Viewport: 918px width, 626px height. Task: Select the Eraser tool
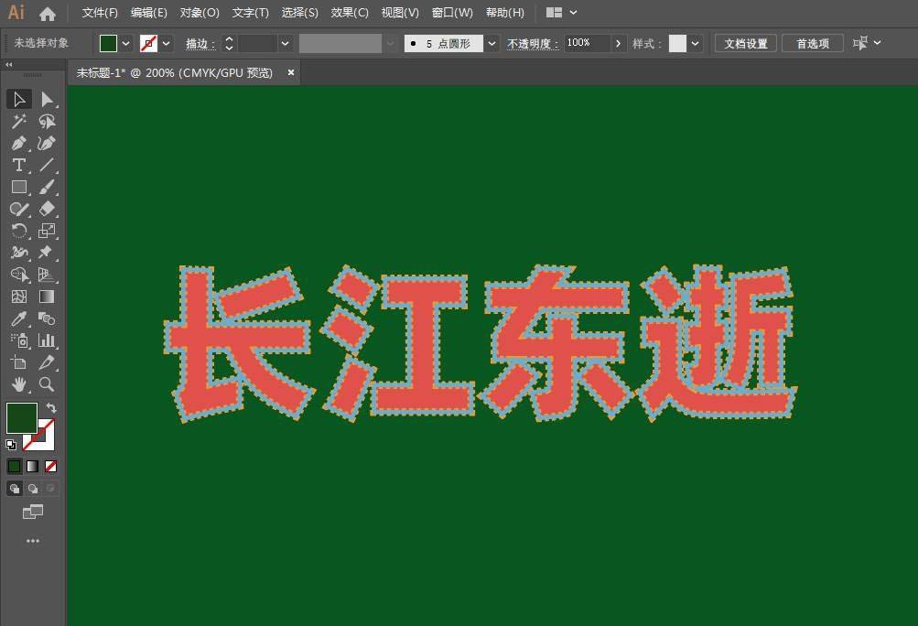(47, 209)
